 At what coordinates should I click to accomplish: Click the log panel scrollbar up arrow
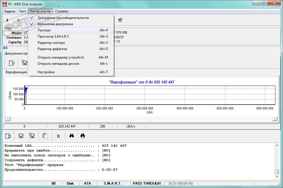[x=277, y=145]
